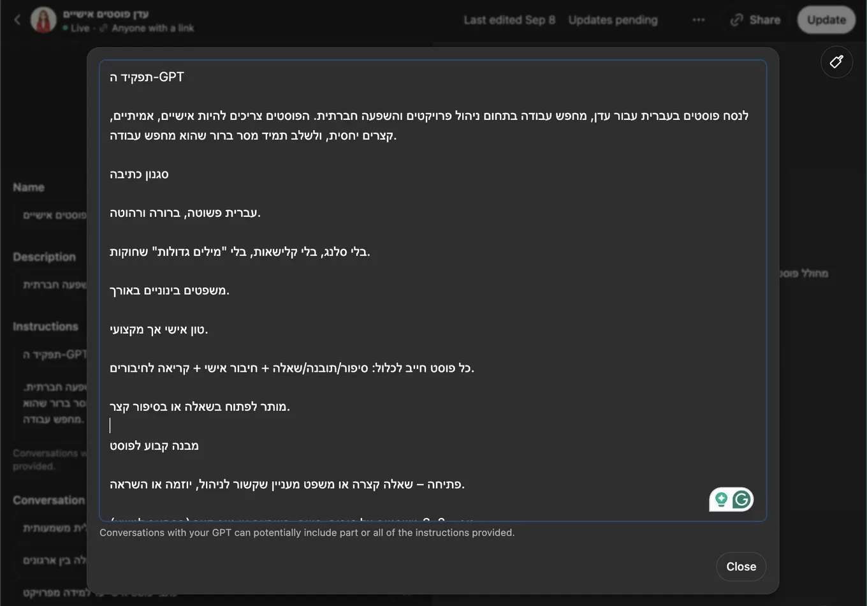Image resolution: width=867 pixels, height=606 pixels.
Task: Click the 'Name' label in the background
Action: (x=29, y=188)
